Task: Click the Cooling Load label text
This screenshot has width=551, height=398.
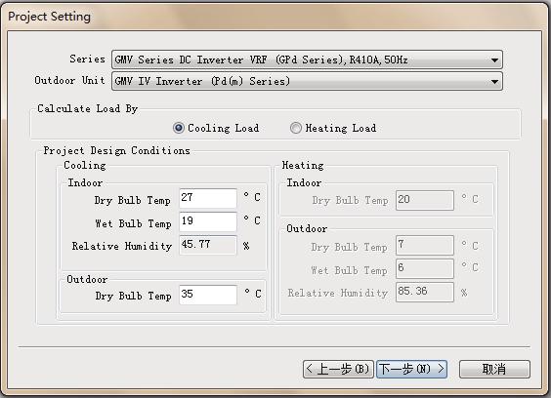Action: pyautogui.click(x=224, y=128)
